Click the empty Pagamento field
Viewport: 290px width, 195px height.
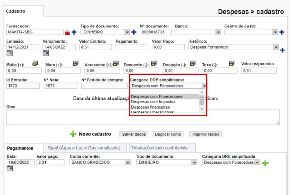tap(132, 47)
